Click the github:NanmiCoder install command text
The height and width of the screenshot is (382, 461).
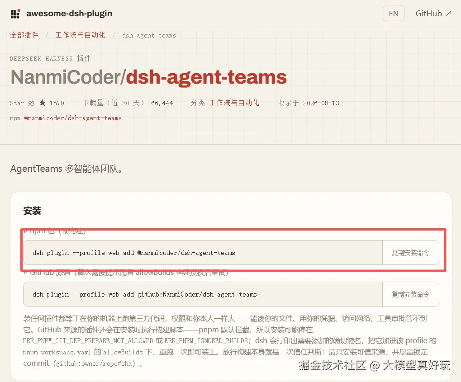pos(145,294)
